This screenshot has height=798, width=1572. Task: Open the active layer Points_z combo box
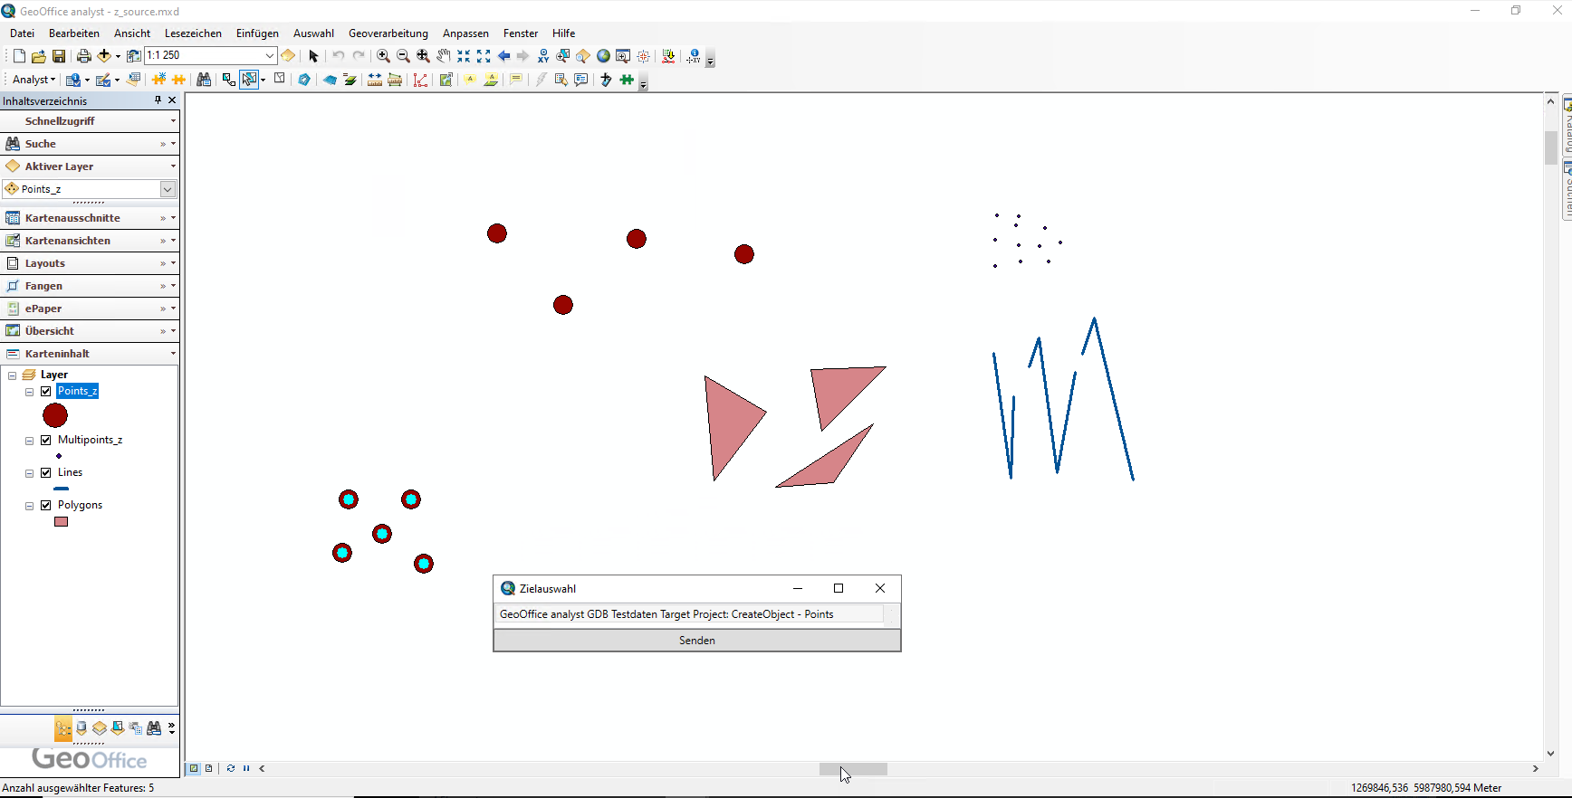pos(168,189)
